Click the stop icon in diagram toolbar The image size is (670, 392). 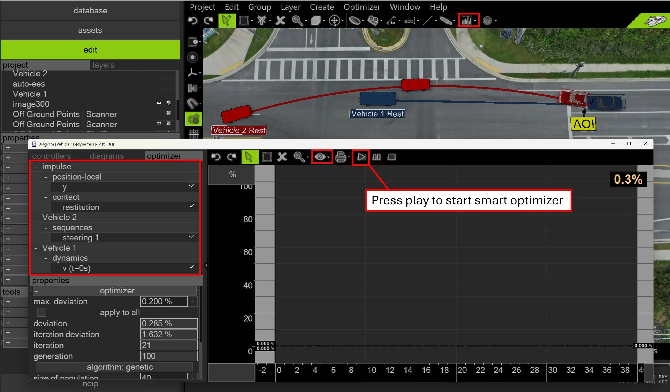(x=392, y=157)
